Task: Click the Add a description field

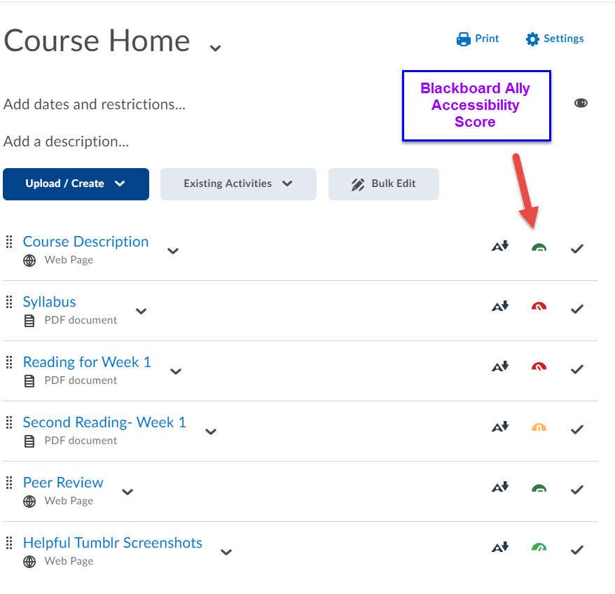Action: [66, 141]
